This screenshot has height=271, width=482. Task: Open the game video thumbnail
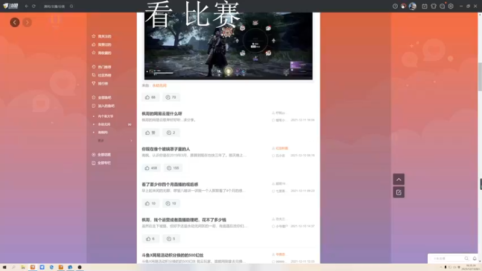tap(228, 46)
